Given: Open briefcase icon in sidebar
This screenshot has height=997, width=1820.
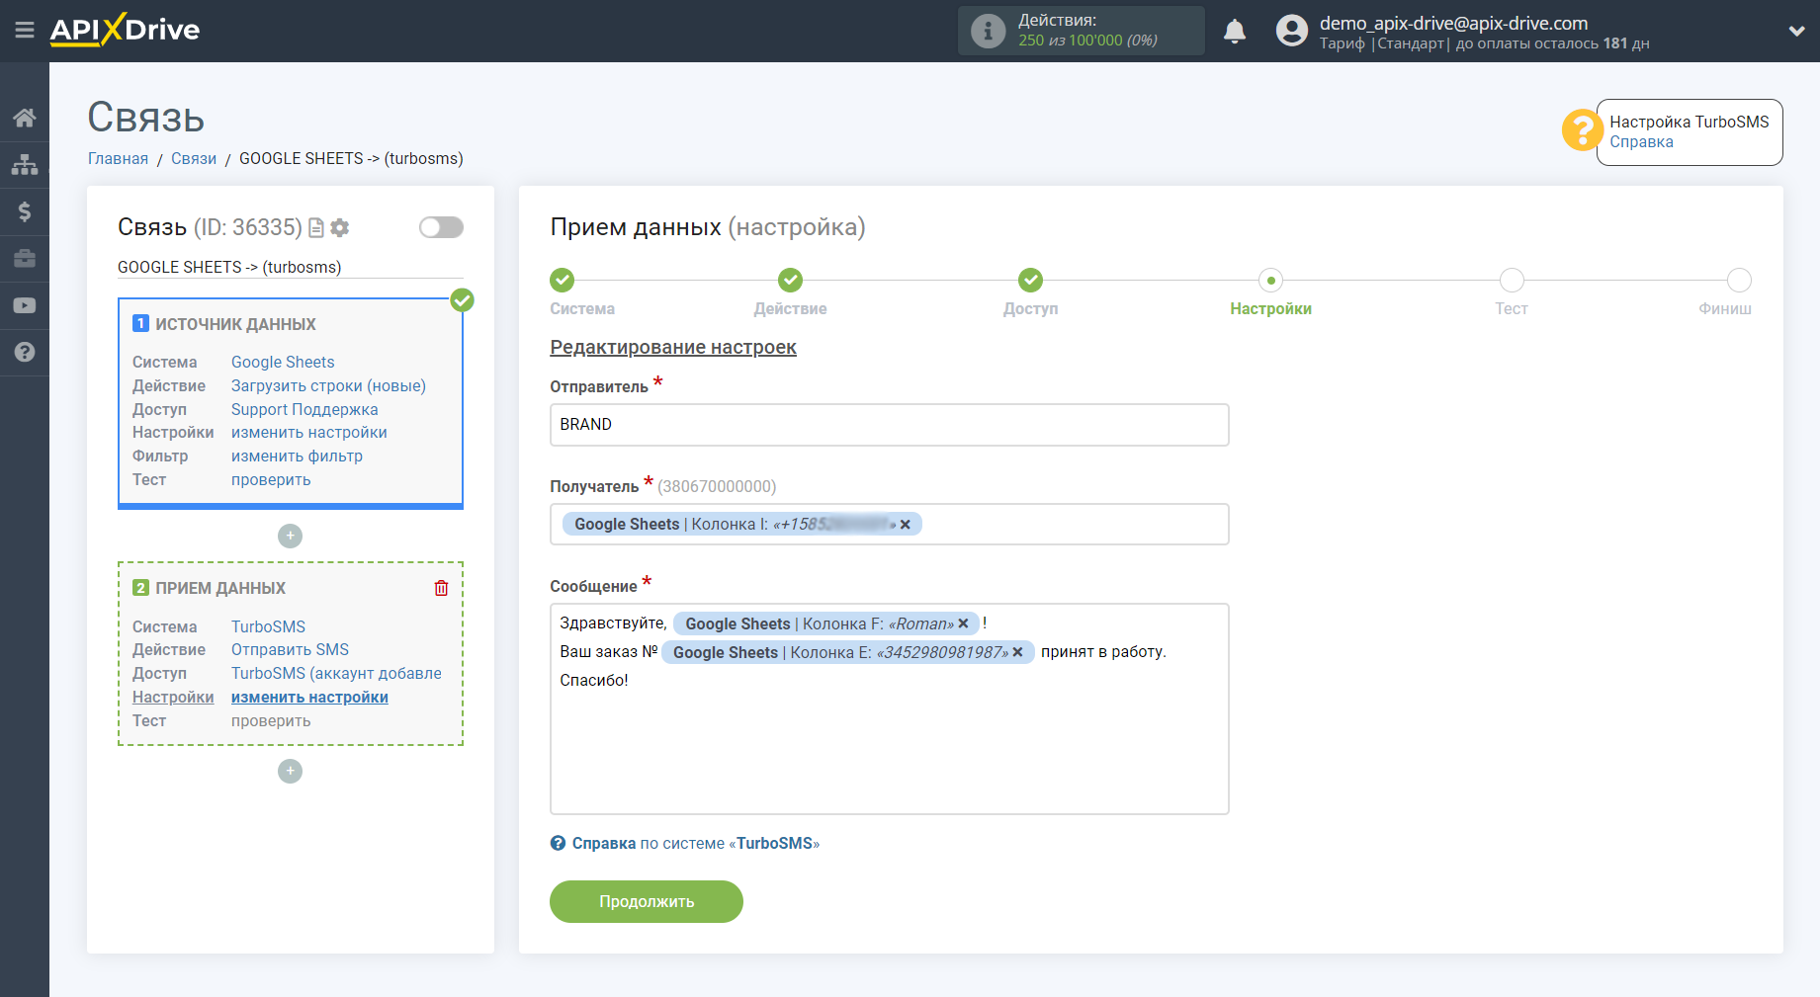Looking at the screenshot, I should coord(25,259).
